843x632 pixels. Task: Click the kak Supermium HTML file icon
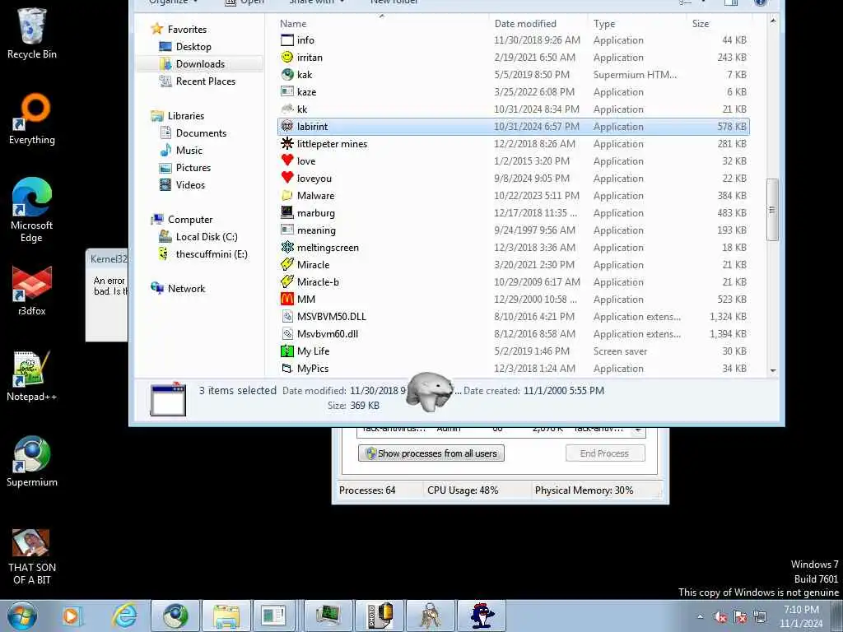287,75
